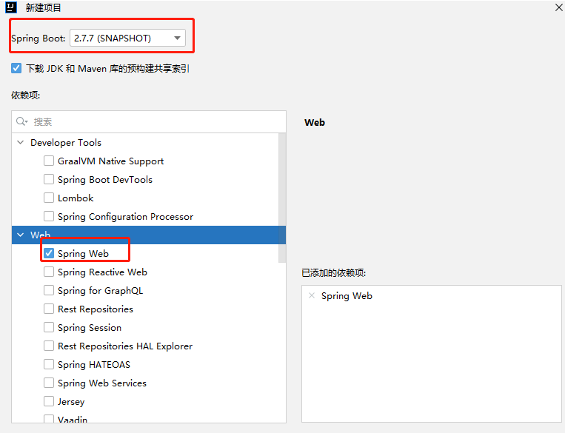Check Spring Reactive Web
This screenshot has height=433, width=565.
(x=49, y=272)
